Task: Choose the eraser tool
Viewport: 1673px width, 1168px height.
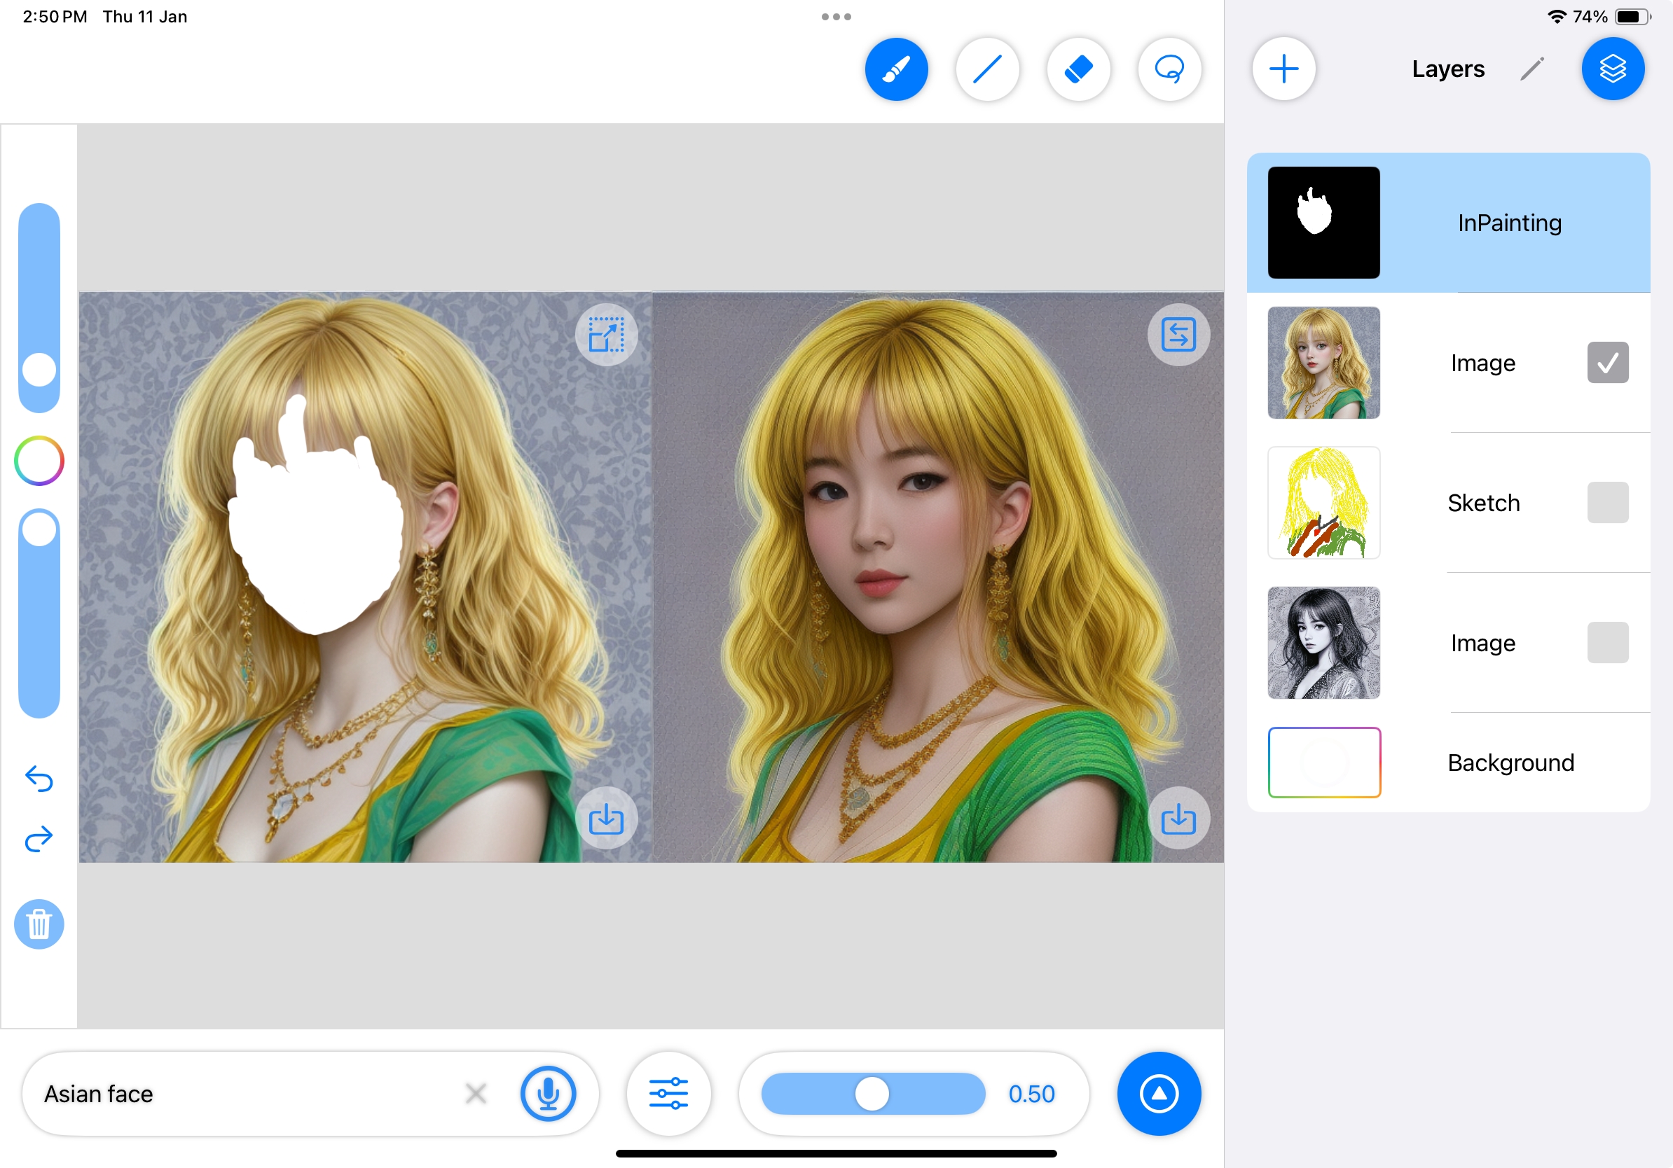Action: [x=1078, y=69]
